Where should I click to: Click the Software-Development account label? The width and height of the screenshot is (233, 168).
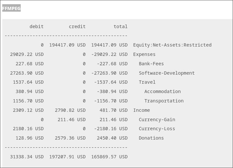tap(167, 73)
